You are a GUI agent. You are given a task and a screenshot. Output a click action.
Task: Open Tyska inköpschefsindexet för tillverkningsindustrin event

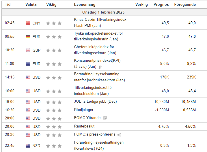coord(98,36)
